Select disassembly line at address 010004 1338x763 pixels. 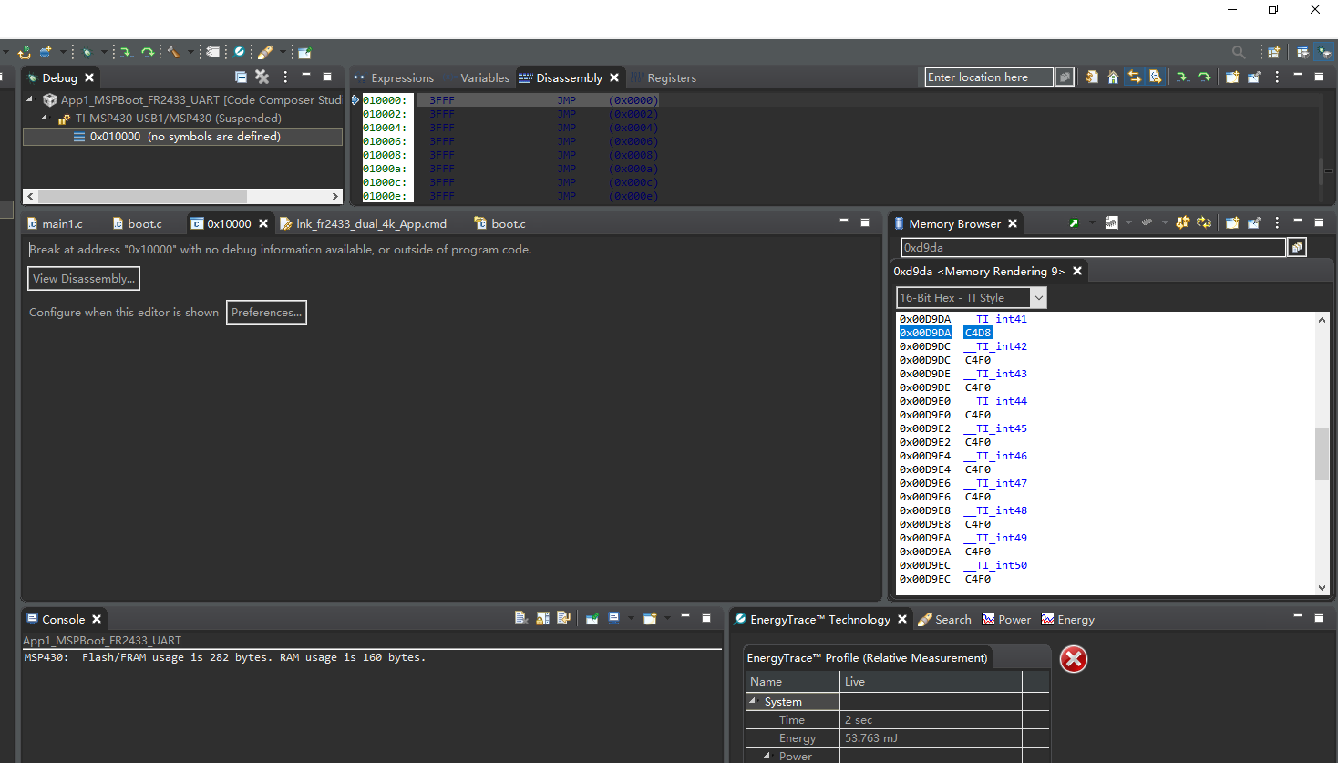[509, 128]
